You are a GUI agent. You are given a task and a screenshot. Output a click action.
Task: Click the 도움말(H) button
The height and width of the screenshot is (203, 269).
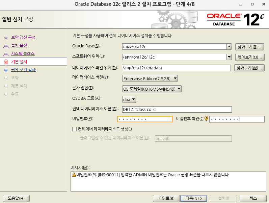16,198
